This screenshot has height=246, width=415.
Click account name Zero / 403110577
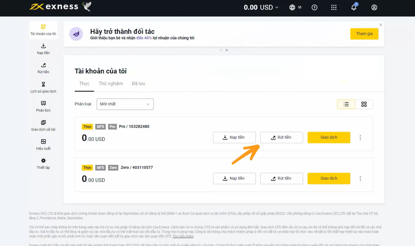click(137, 168)
